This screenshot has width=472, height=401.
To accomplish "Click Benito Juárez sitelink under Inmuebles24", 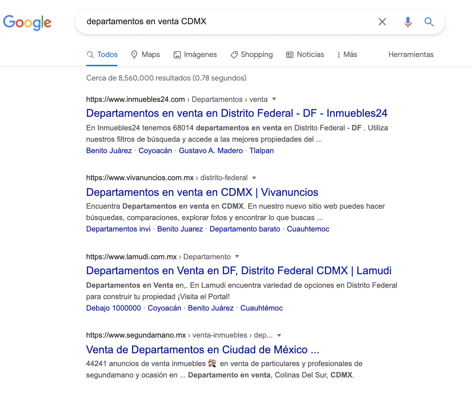I will (109, 151).
